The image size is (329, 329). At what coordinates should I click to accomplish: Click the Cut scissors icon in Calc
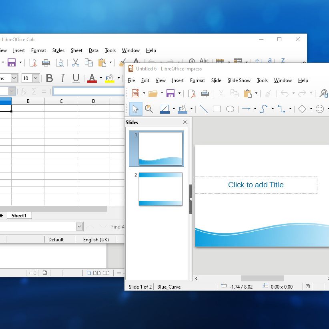coord(76,63)
